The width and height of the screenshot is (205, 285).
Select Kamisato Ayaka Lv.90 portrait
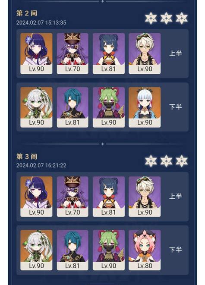click(x=145, y=107)
